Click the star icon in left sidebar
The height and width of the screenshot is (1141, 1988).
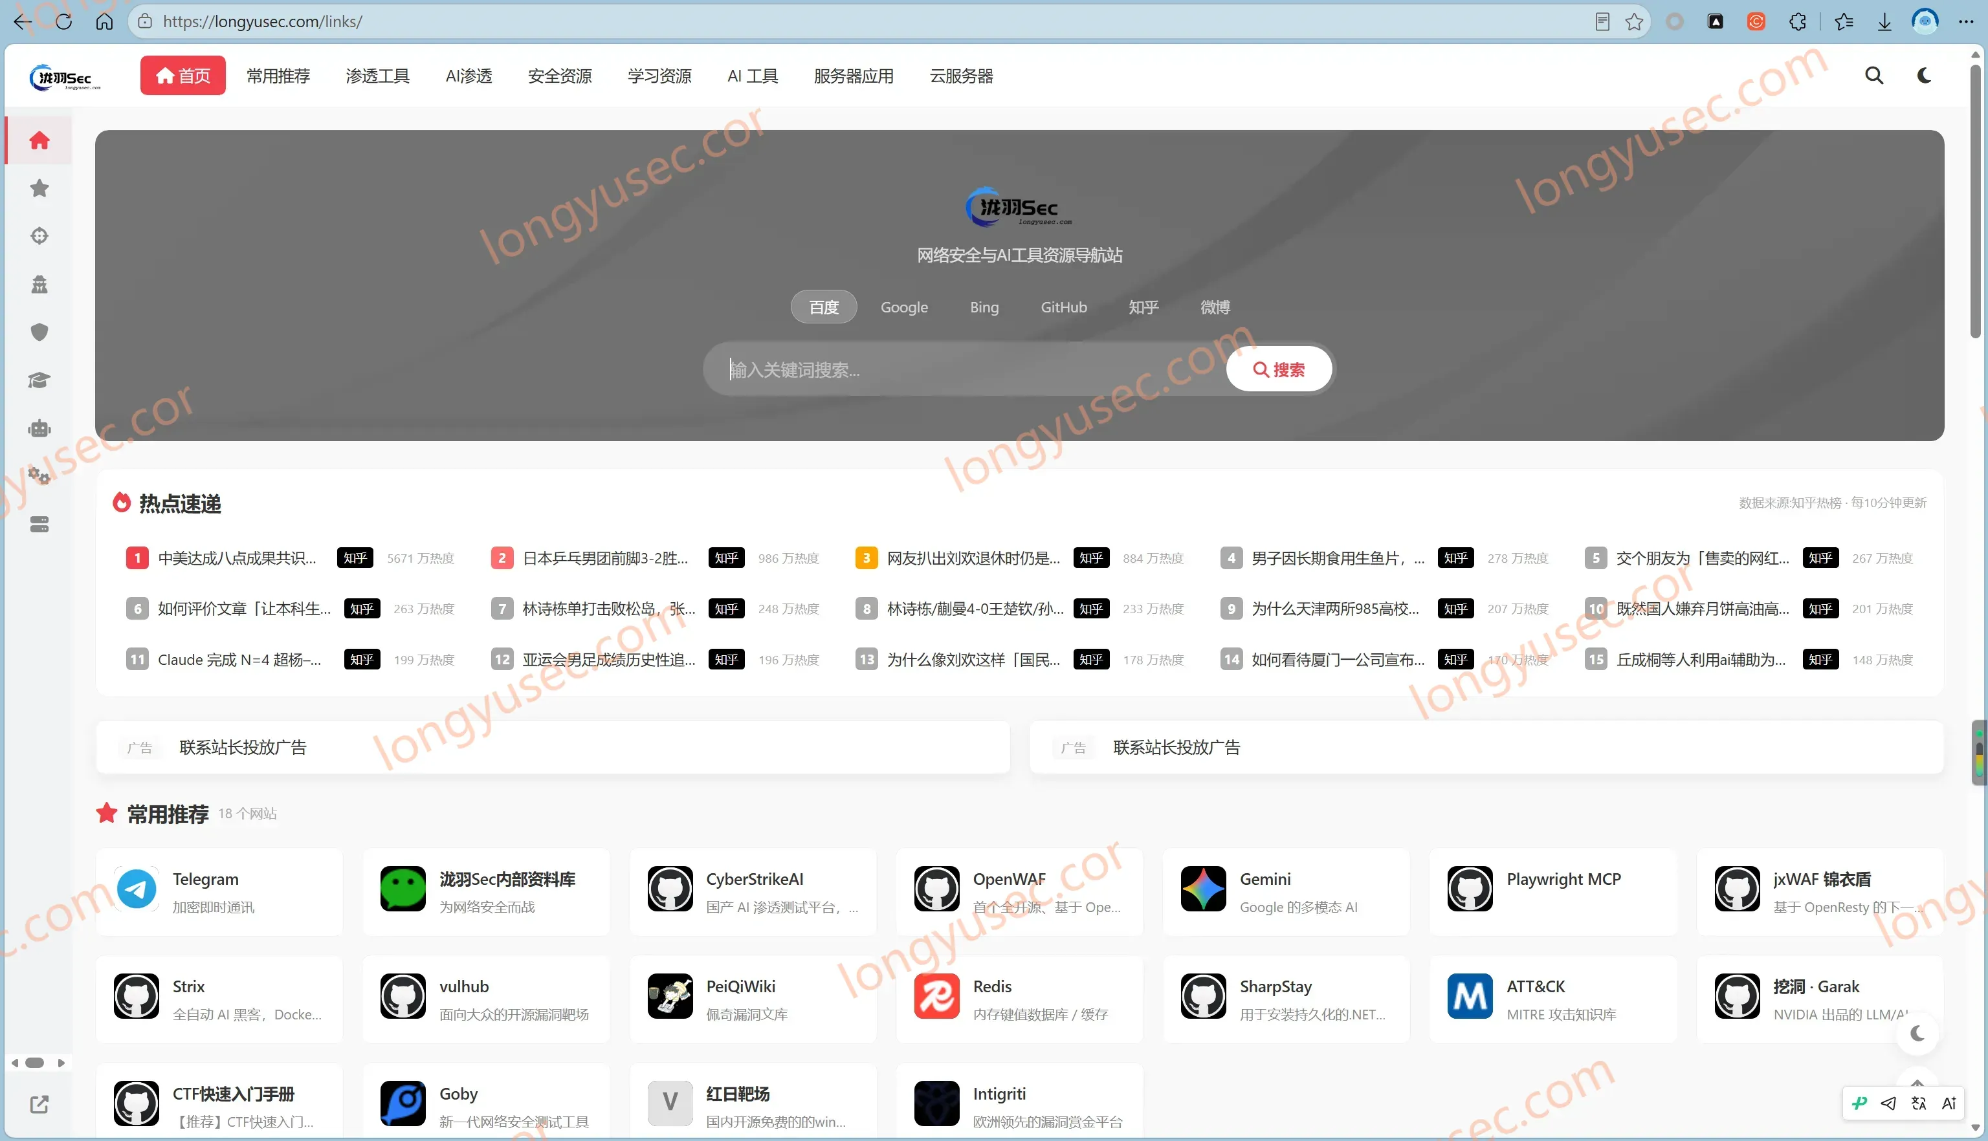(39, 188)
